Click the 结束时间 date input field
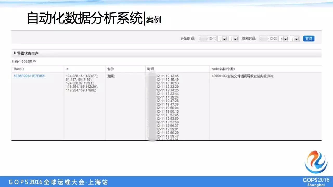 pyautogui.click(x=268, y=38)
